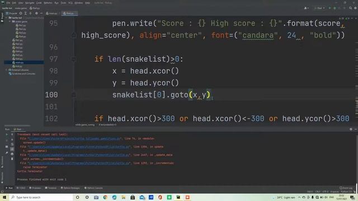This screenshot has width=358, height=201.
Task: Click the Down stack trace arrow in Run panel
Action: (x=12, y=140)
